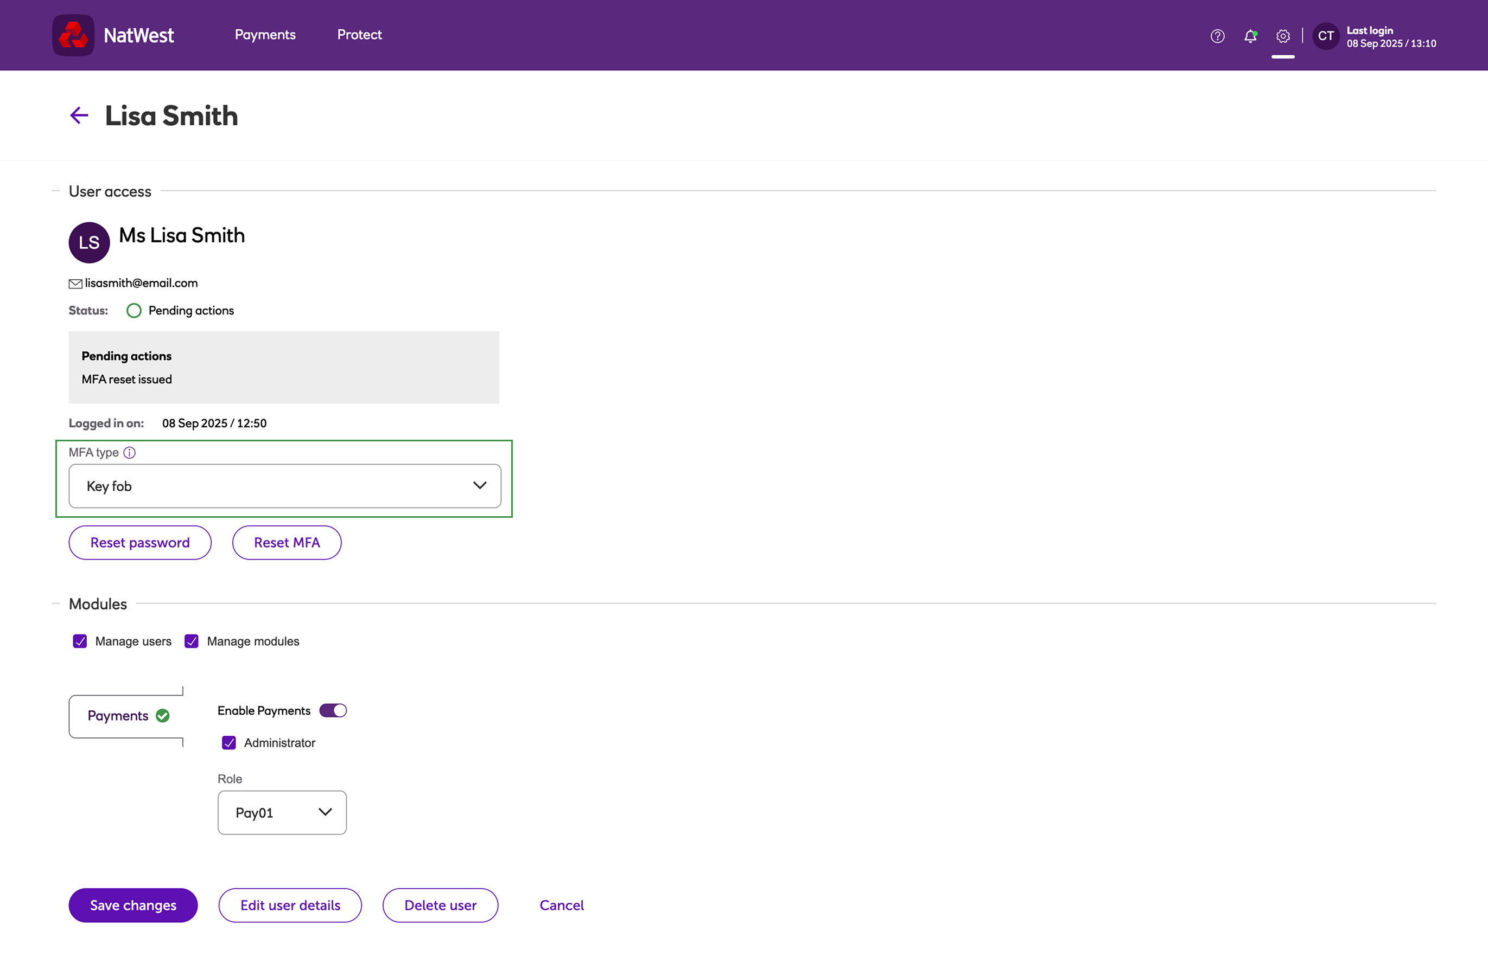Click the MFA type info icon
This screenshot has height=957, width=1488.
(129, 452)
